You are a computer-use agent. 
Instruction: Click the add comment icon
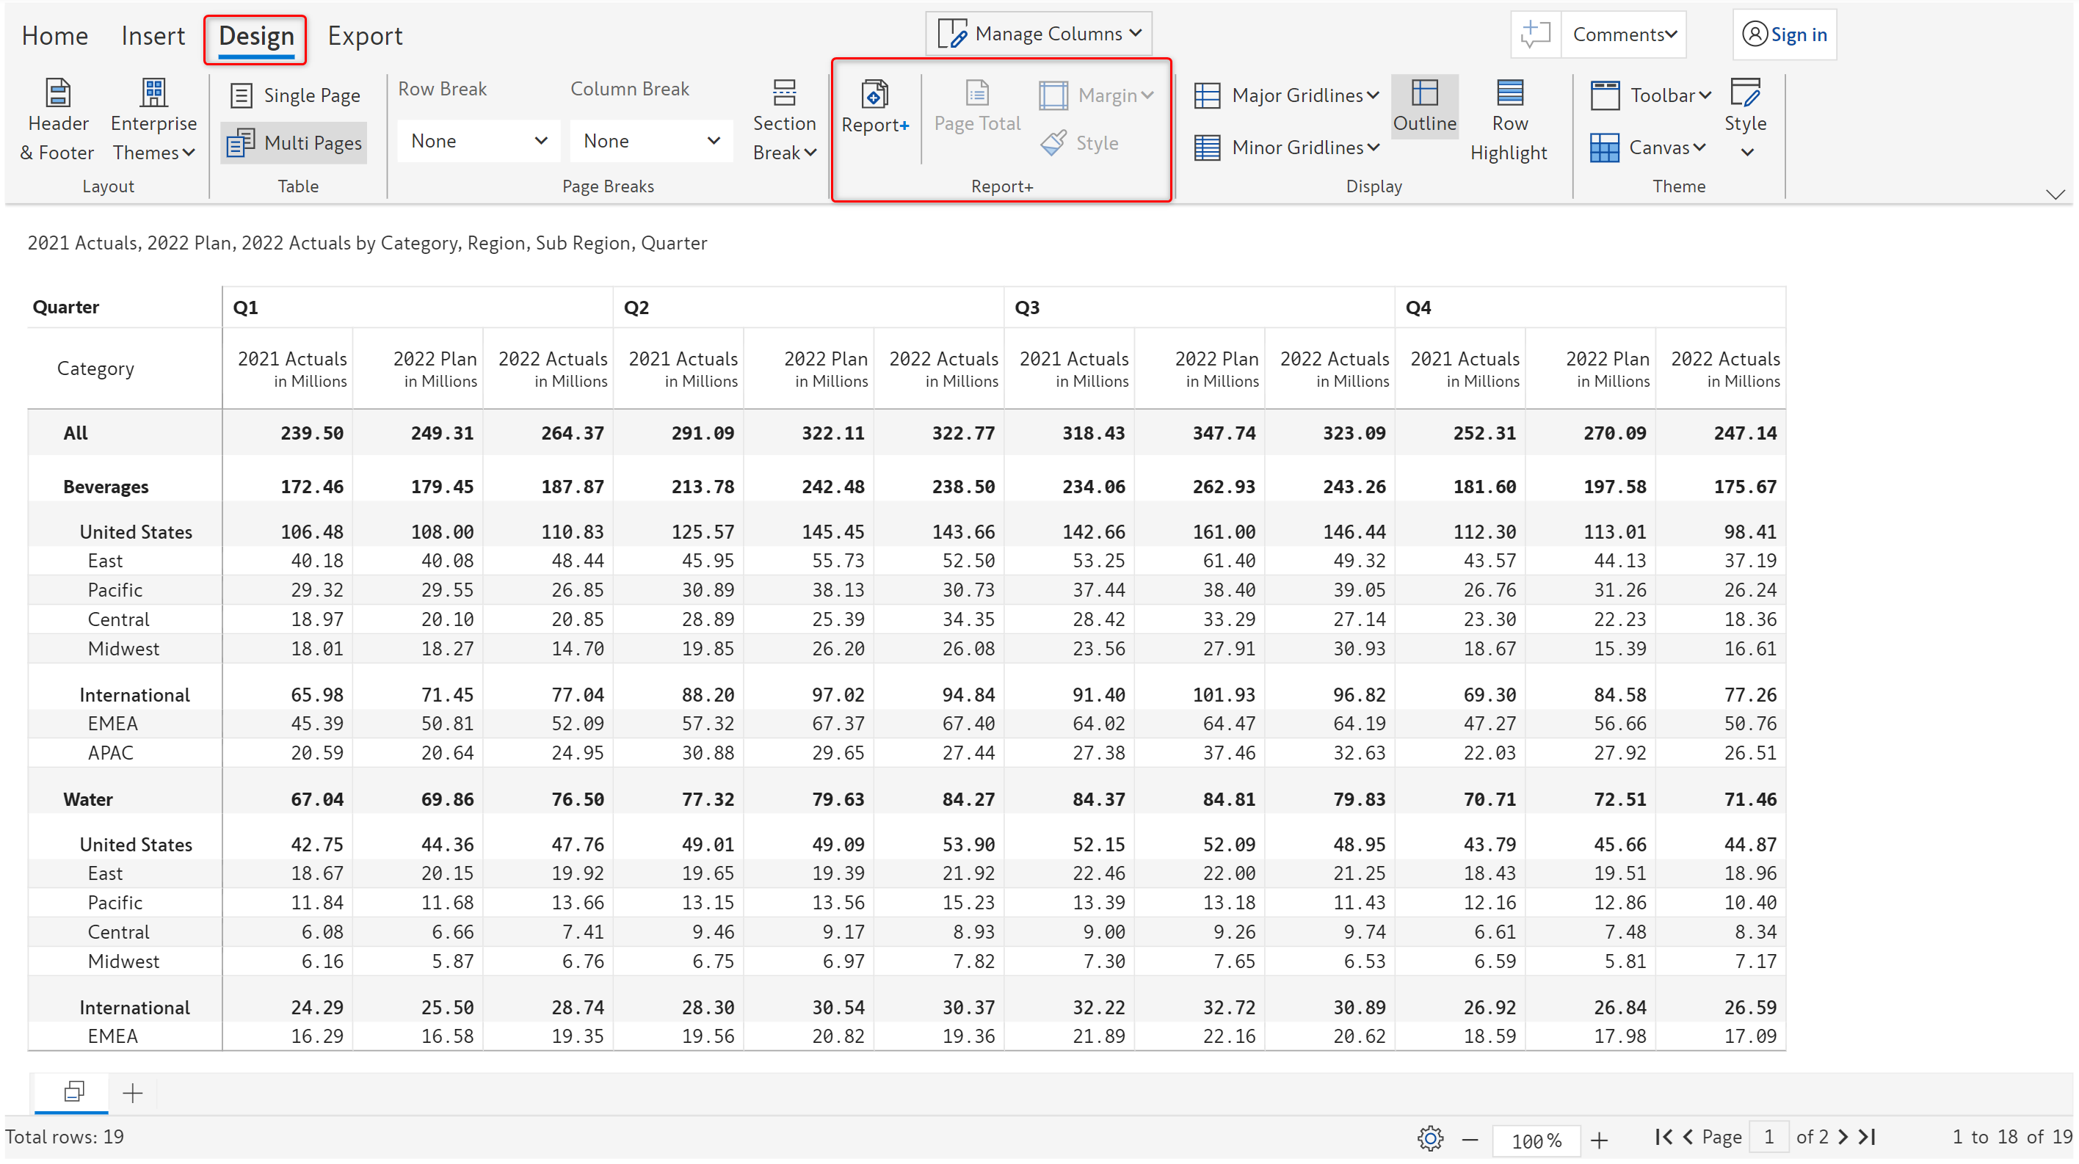point(1535,34)
